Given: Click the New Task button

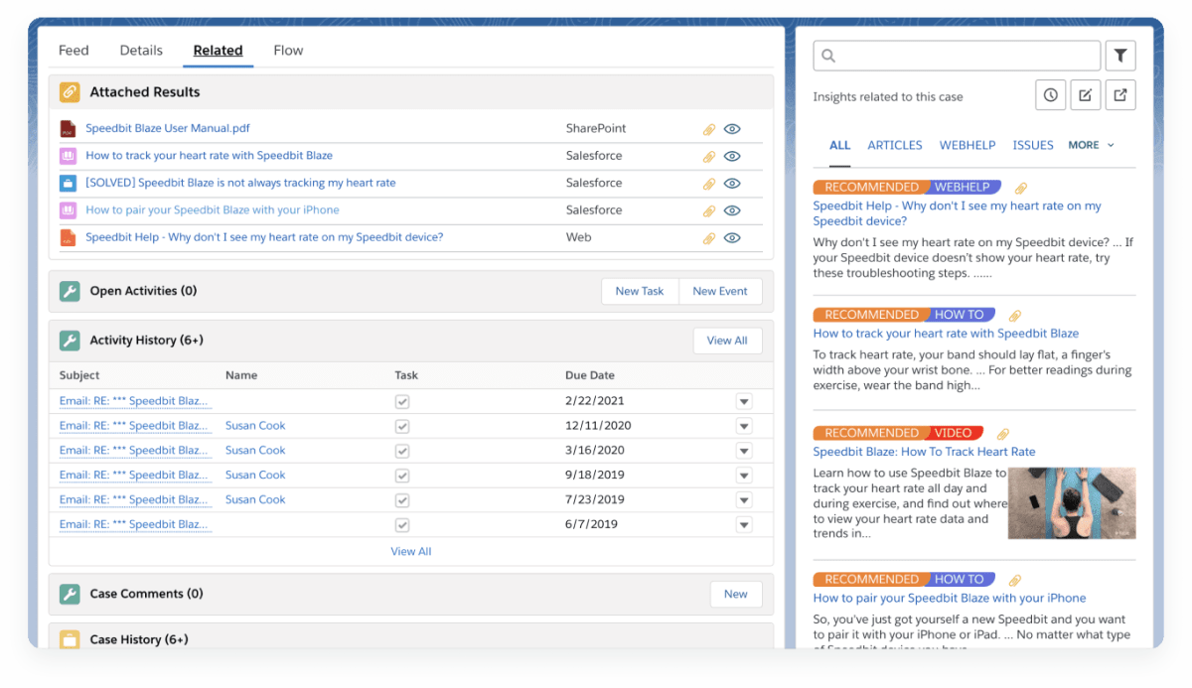Looking at the screenshot, I should click(x=639, y=291).
